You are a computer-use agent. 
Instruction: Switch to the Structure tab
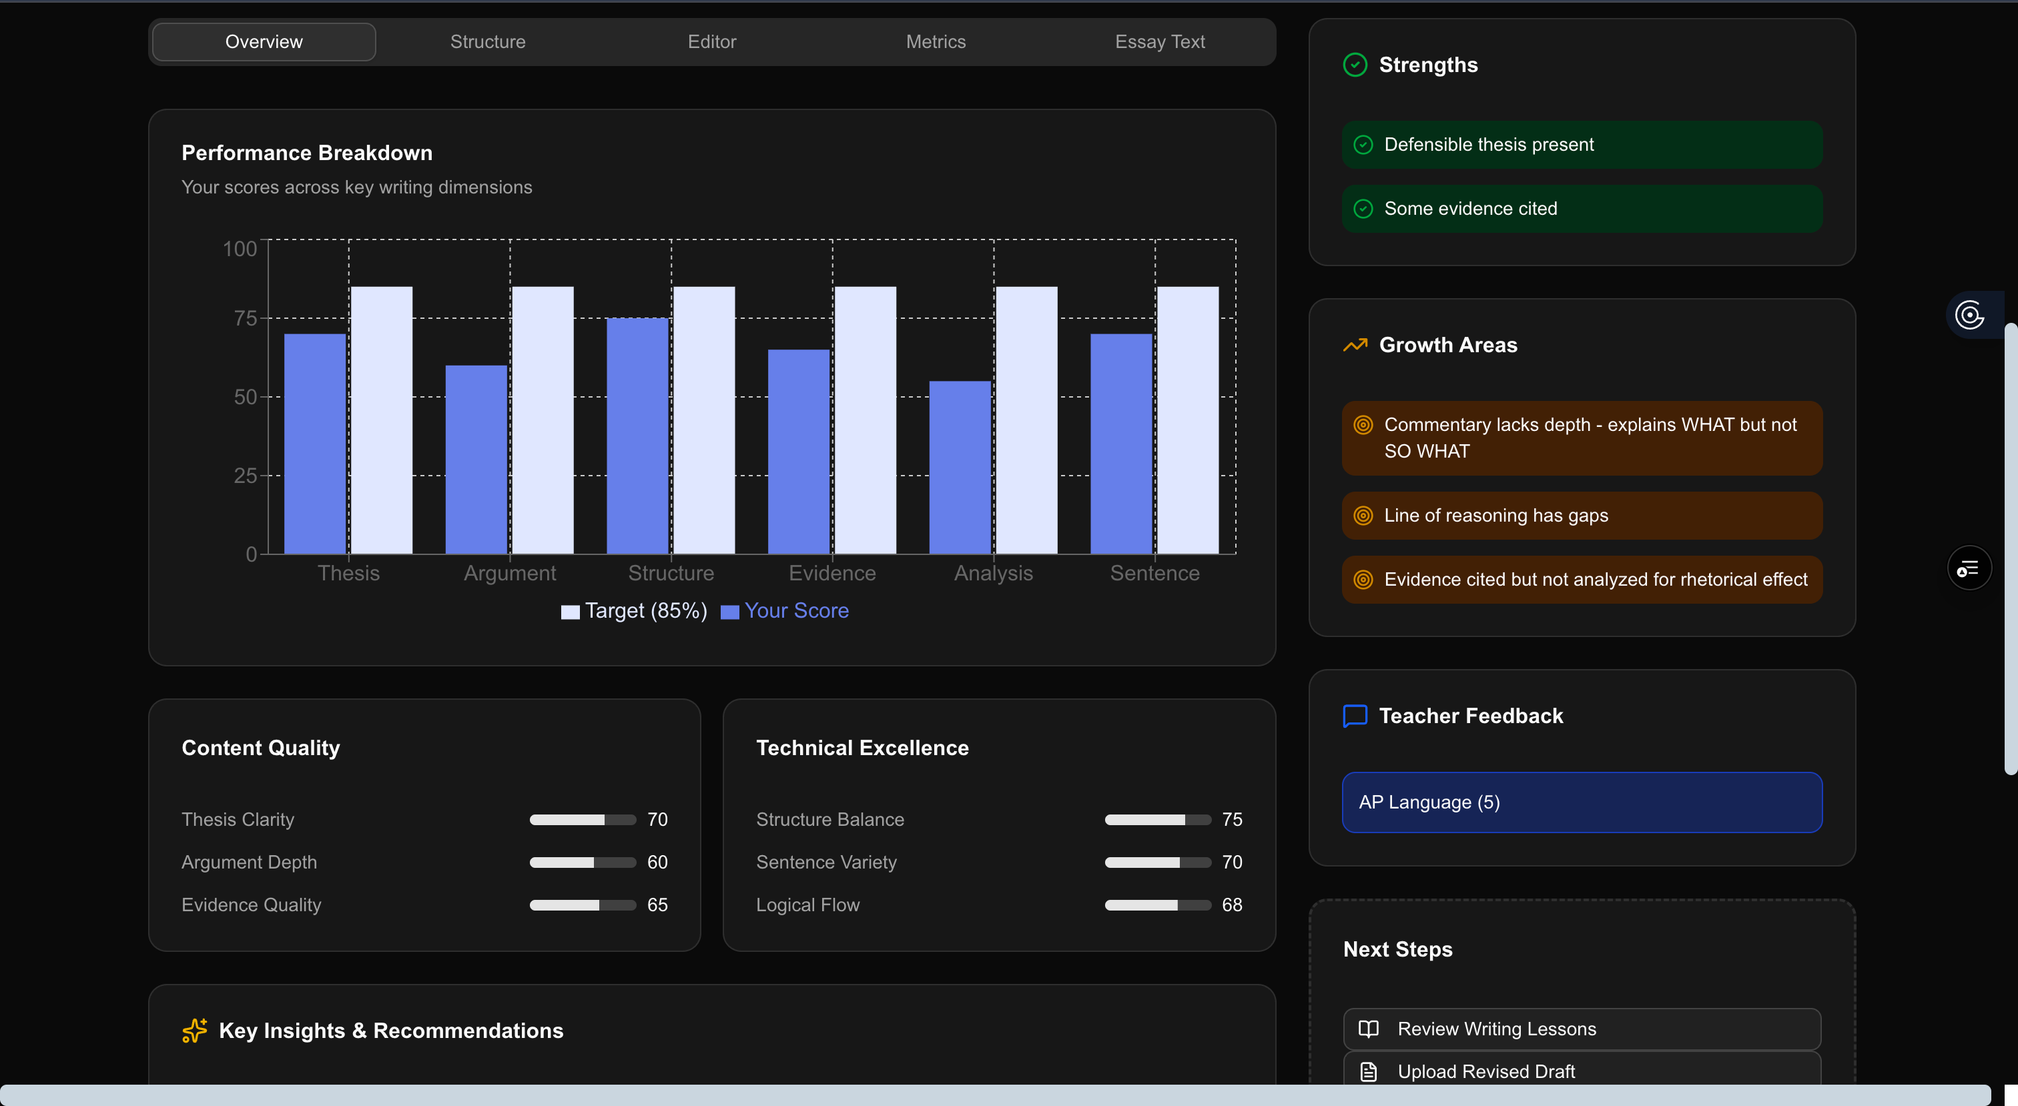coord(487,41)
